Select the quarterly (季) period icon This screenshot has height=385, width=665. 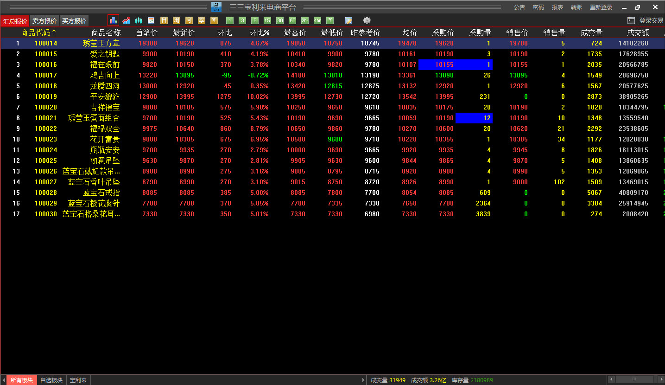click(x=201, y=20)
